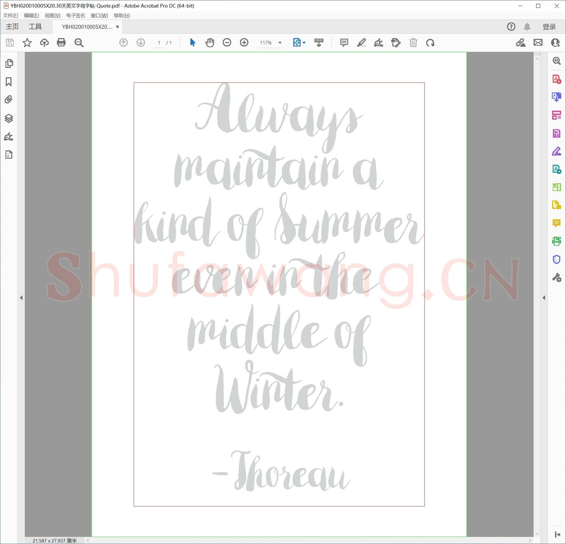Zoom in with the plus button
Image resolution: width=566 pixels, height=544 pixels.
[x=244, y=42]
